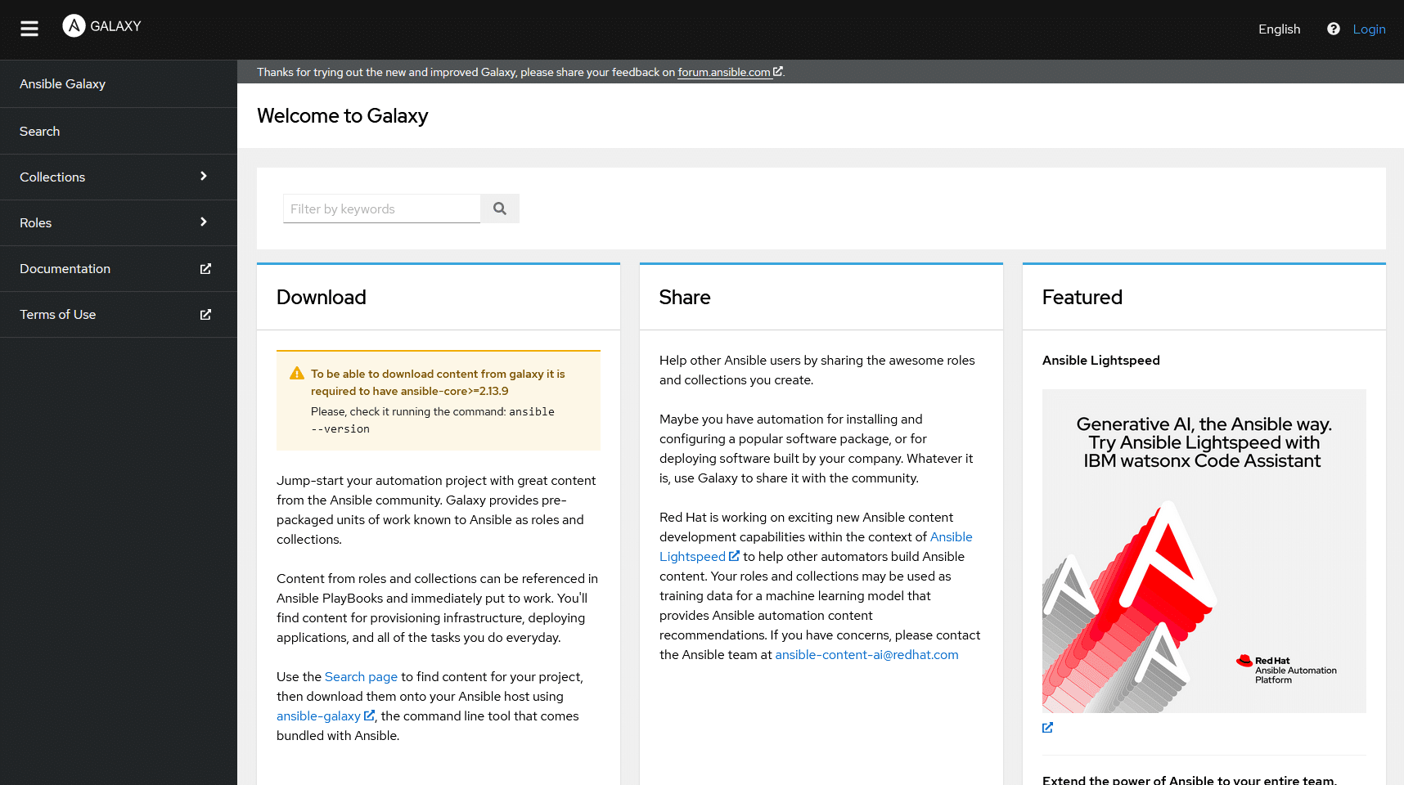Image resolution: width=1404 pixels, height=785 pixels.
Task: Focus the Filter by keywords field
Action: (381, 209)
